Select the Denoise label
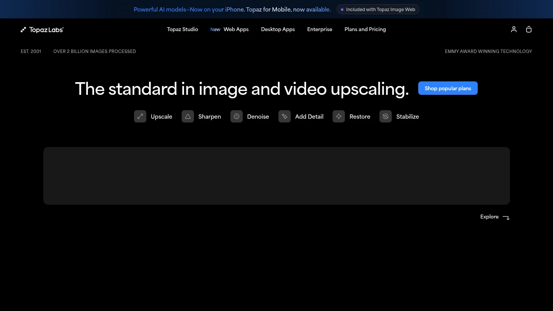The width and height of the screenshot is (553, 311). pyautogui.click(x=258, y=116)
